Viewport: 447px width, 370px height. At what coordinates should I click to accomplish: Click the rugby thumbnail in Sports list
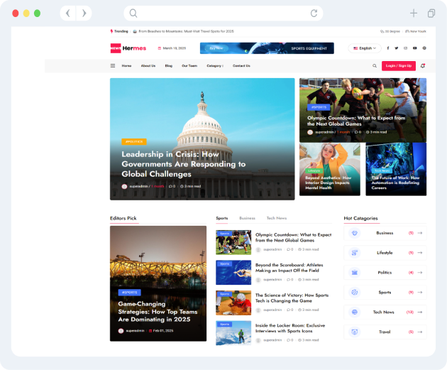point(233,242)
